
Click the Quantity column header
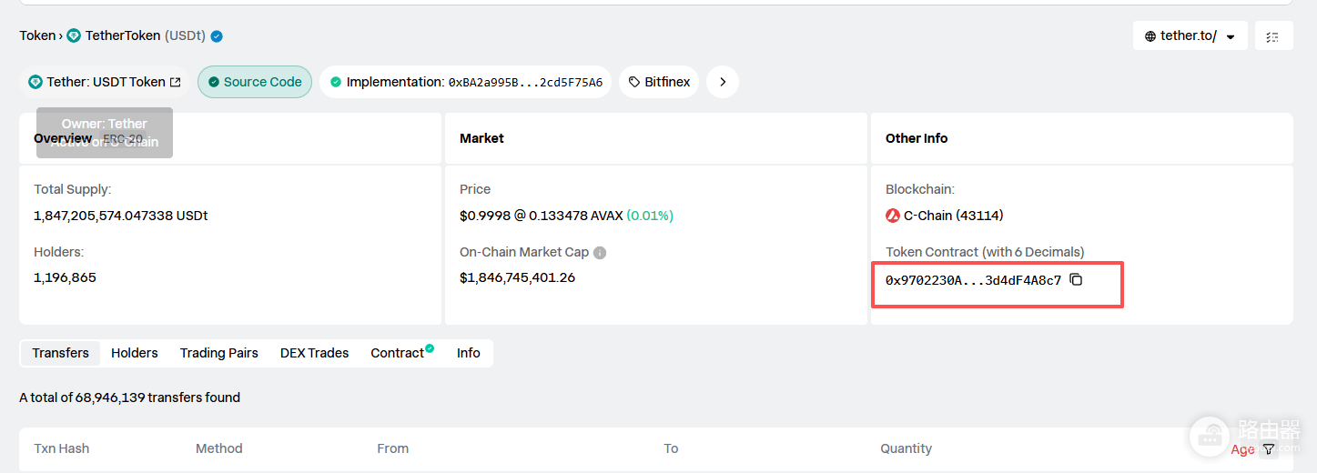[x=907, y=448]
